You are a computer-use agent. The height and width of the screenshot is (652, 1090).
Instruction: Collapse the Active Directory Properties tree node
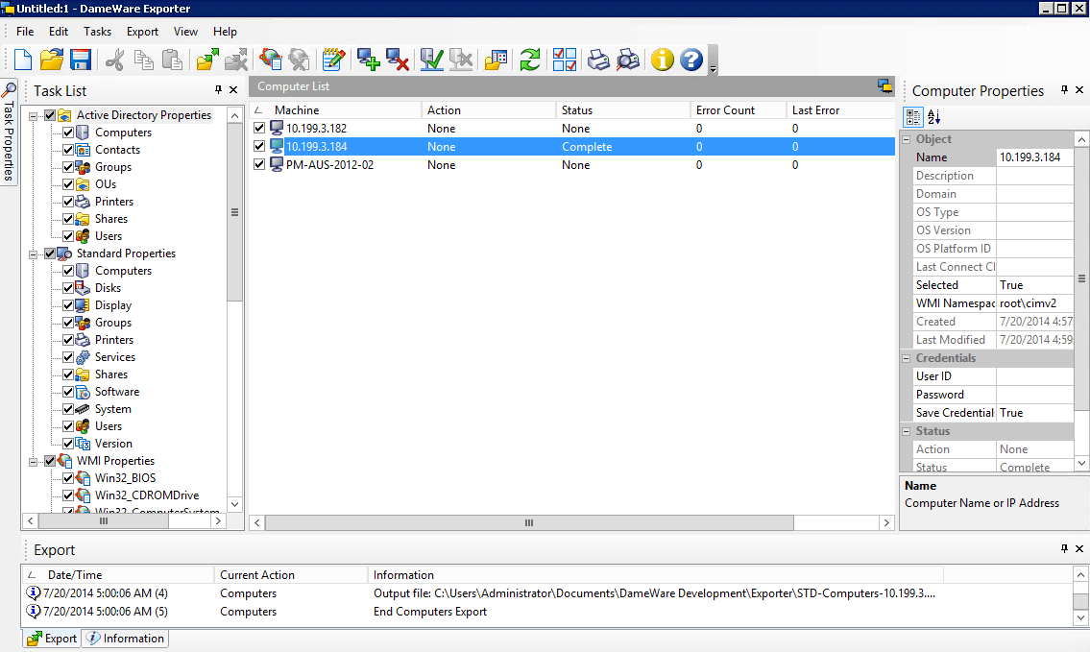pyautogui.click(x=33, y=116)
